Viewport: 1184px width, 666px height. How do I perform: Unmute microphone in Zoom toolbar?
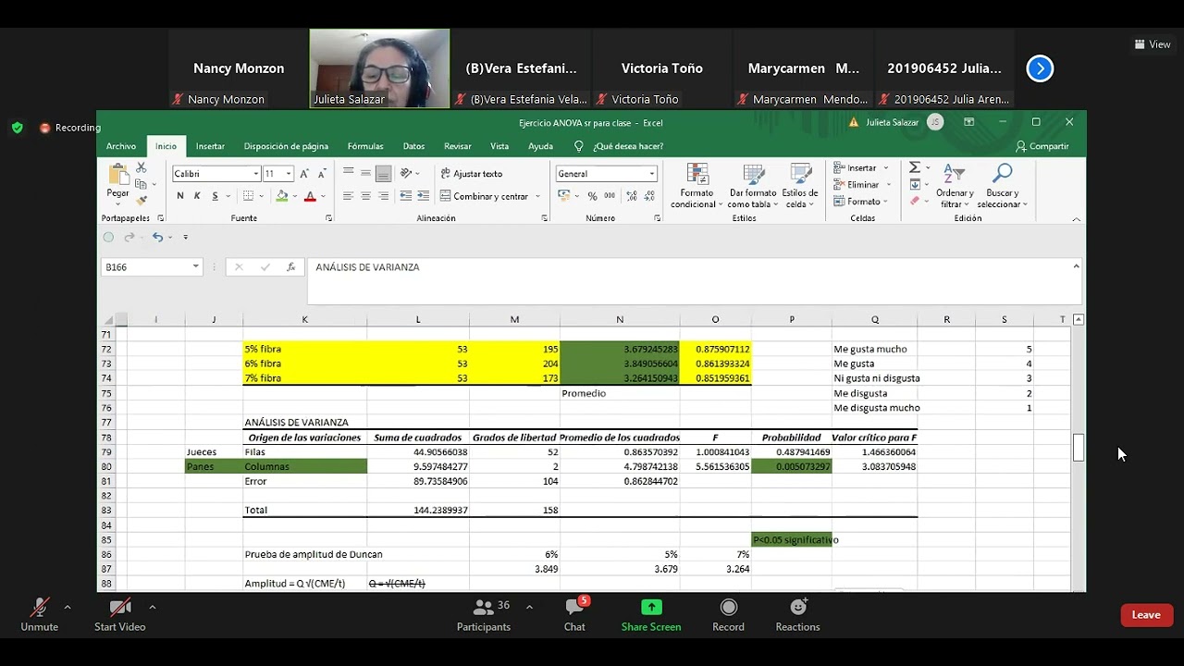[39, 614]
